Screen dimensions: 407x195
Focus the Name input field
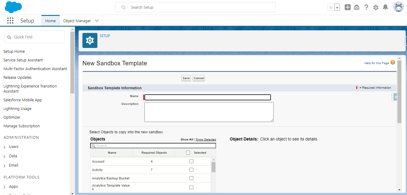(x=208, y=97)
